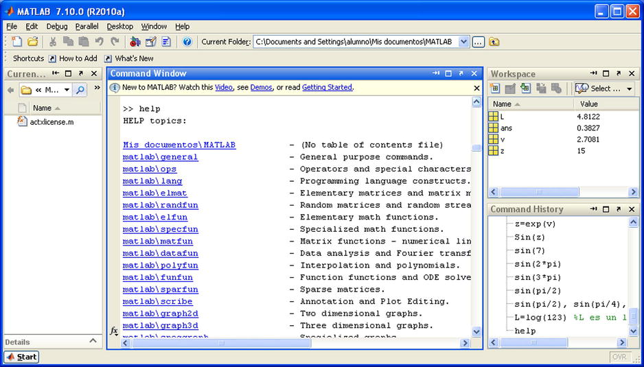Image resolution: width=644 pixels, height=367 pixels.
Task: Open the What's New shortcut
Action: [129, 58]
